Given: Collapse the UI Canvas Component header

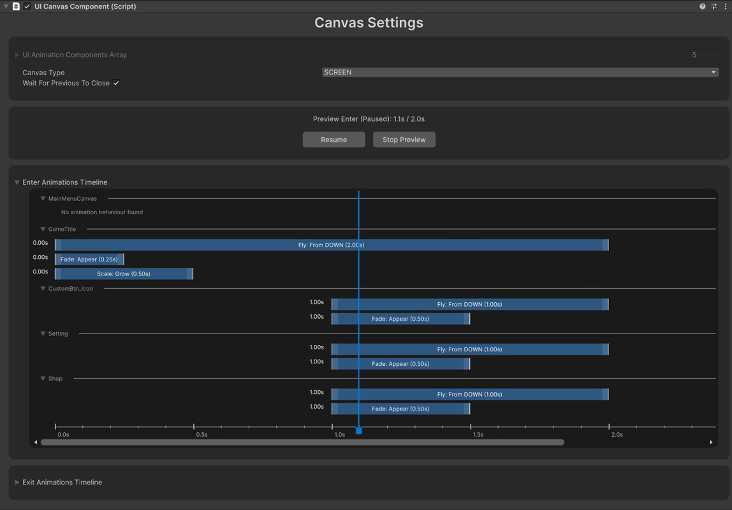Looking at the screenshot, I should coord(6,6).
